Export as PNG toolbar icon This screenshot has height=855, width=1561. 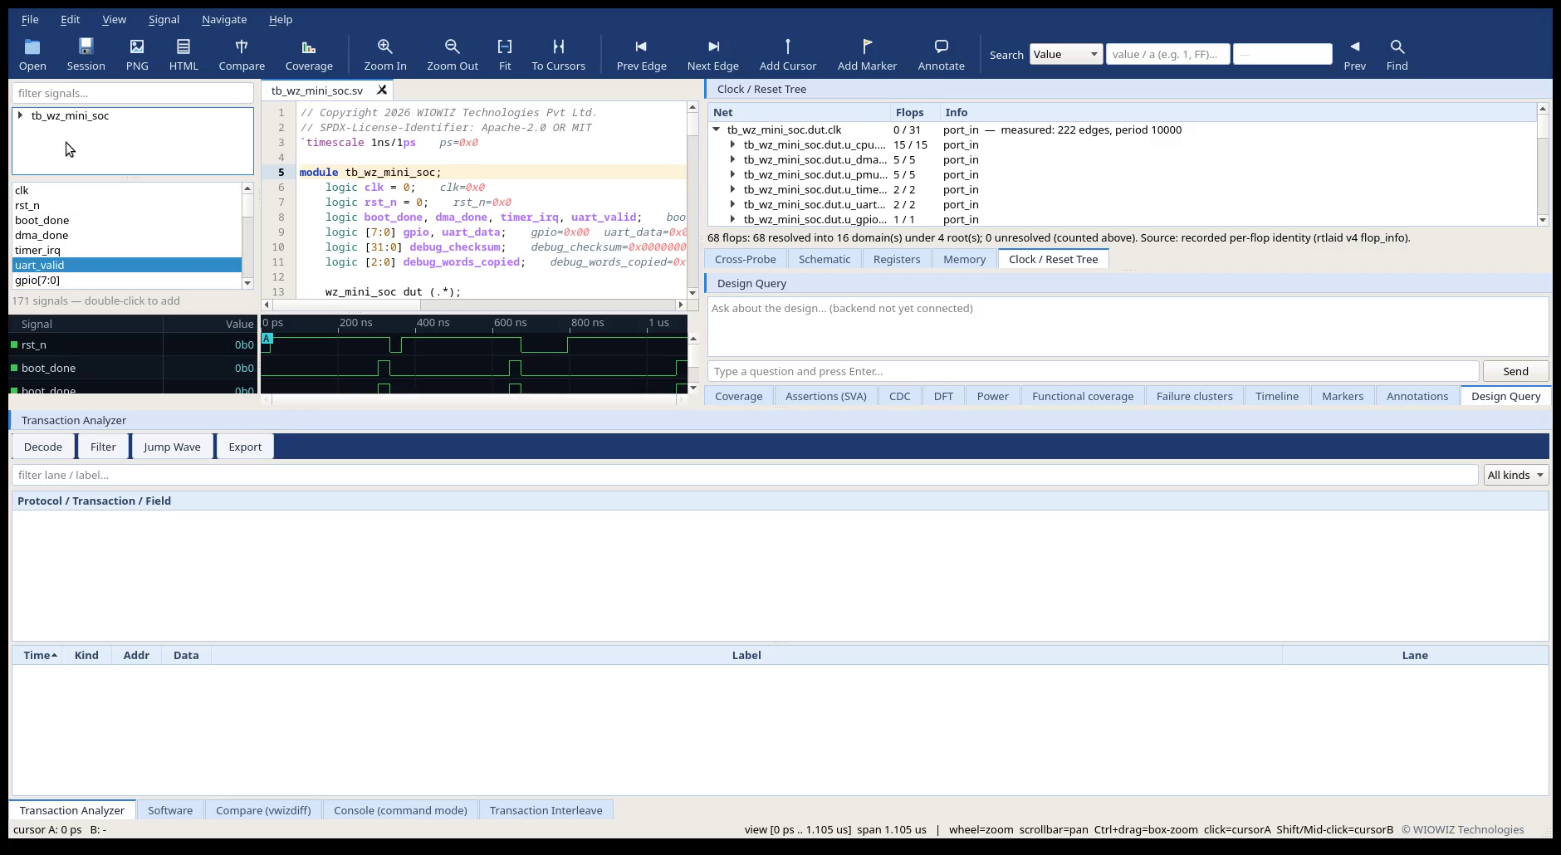(x=137, y=55)
